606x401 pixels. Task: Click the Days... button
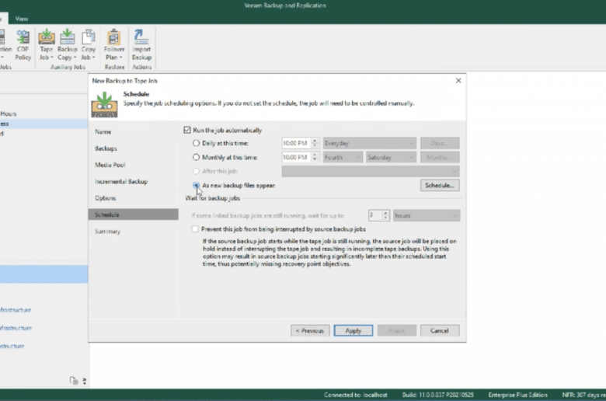440,143
